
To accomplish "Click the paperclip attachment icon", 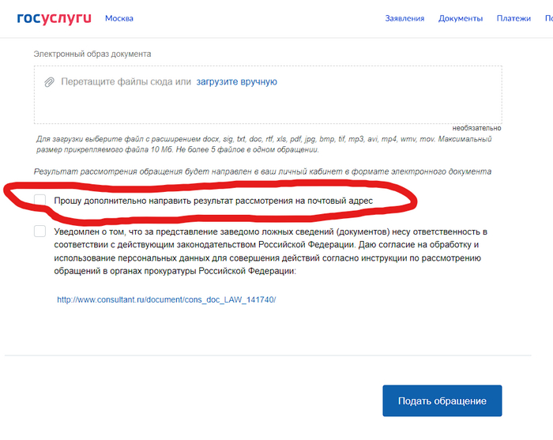I will point(49,82).
